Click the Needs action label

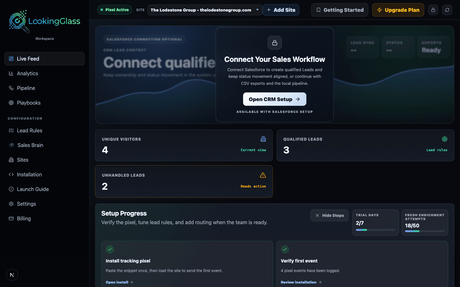click(253, 186)
